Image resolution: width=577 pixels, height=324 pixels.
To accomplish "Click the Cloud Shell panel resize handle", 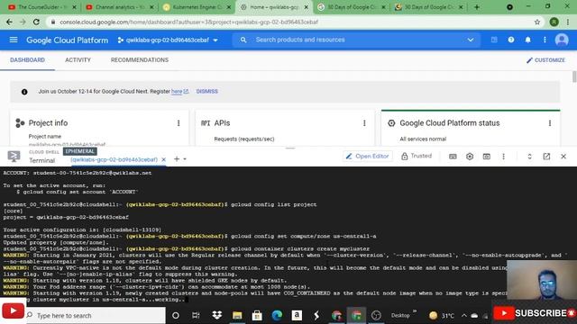I will (290, 148).
